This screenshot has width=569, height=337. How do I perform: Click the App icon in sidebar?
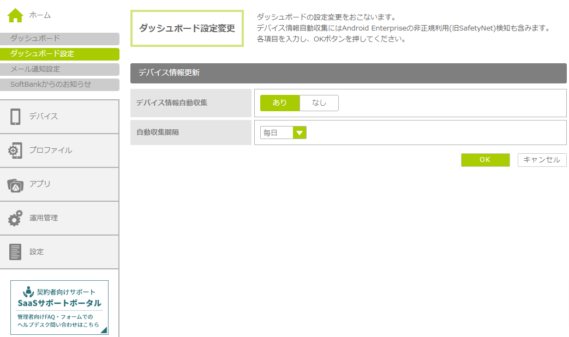[15, 185]
